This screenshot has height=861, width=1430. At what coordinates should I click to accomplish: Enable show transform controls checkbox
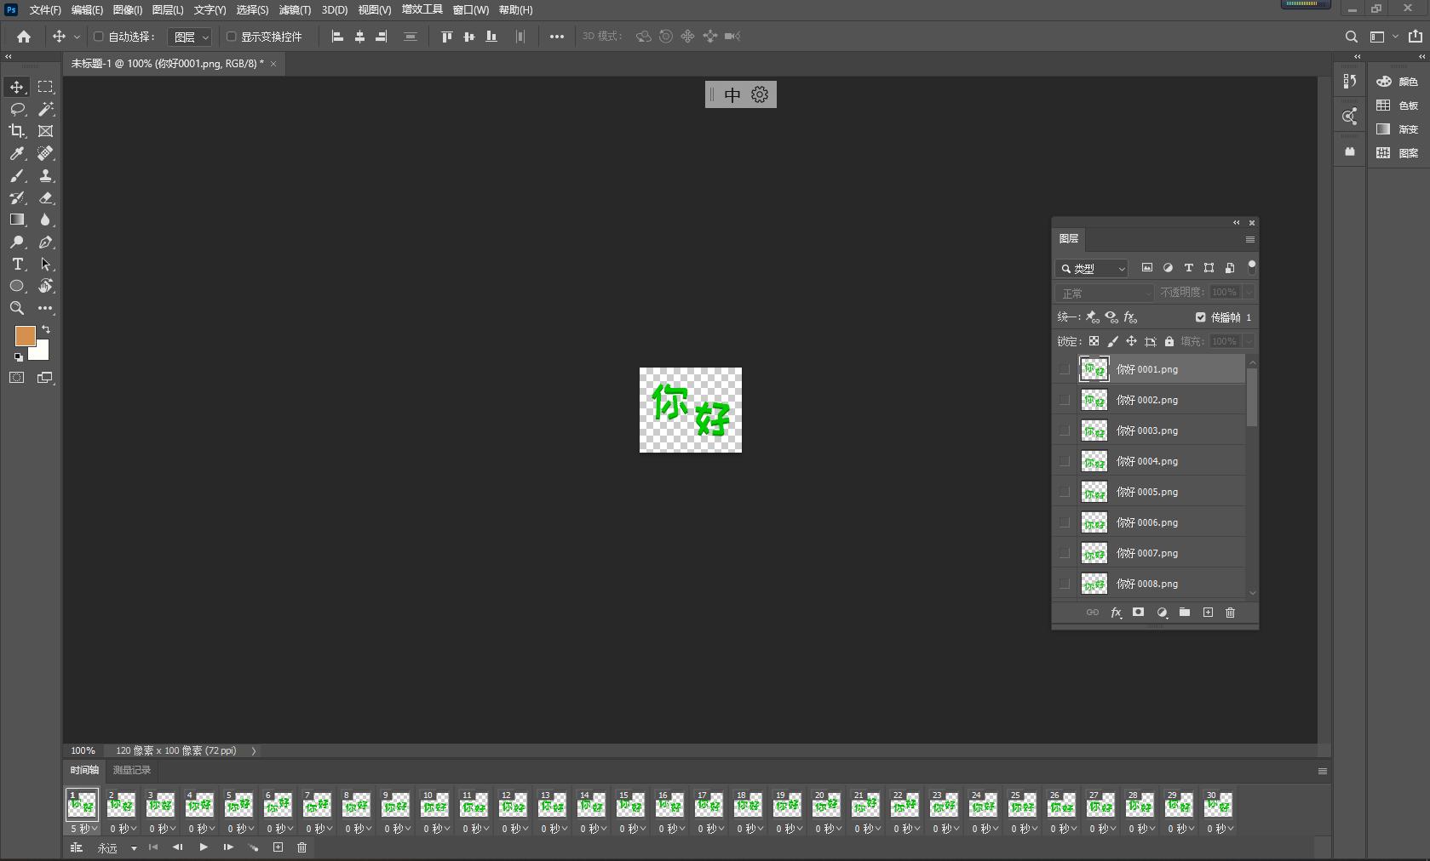click(x=231, y=37)
